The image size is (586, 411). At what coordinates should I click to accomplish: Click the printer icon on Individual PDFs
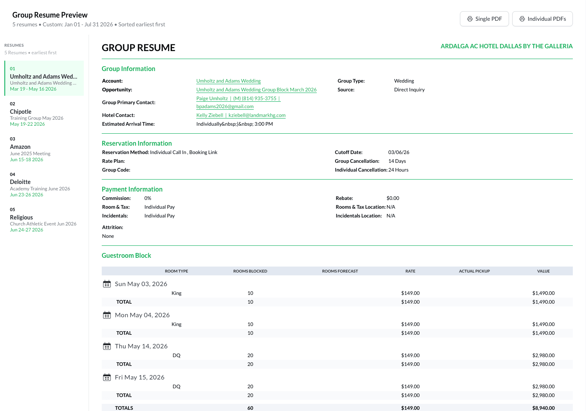522,19
